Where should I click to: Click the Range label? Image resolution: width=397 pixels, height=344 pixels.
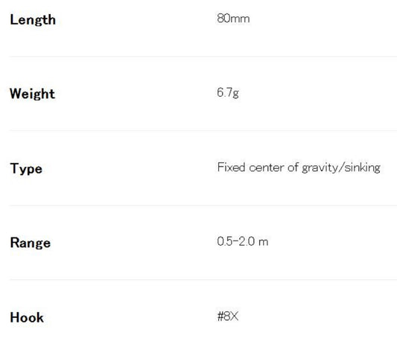(x=31, y=243)
